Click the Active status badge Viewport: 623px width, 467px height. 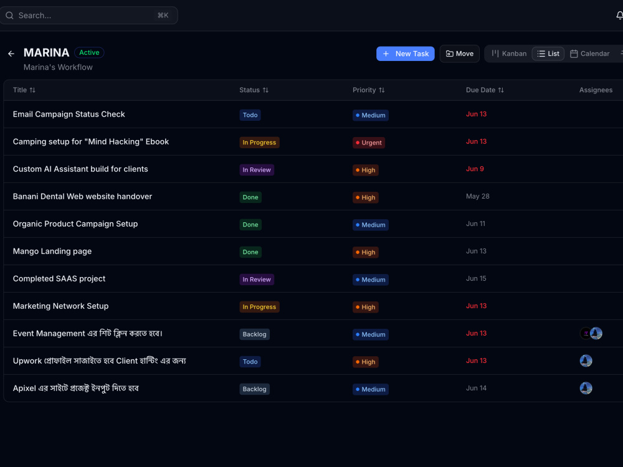coord(89,52)
